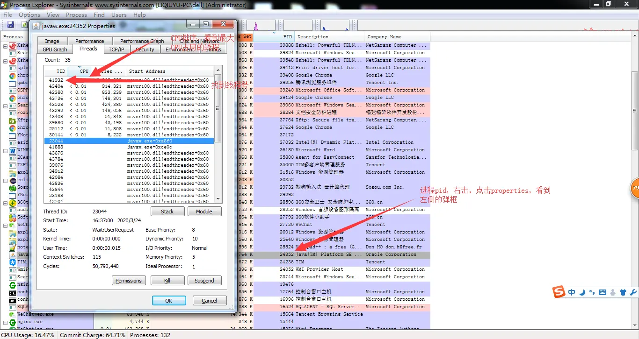The width and height of the screenshot is (639, 339).
Task: Switch to the Security tab
Action: pos(145,49)
